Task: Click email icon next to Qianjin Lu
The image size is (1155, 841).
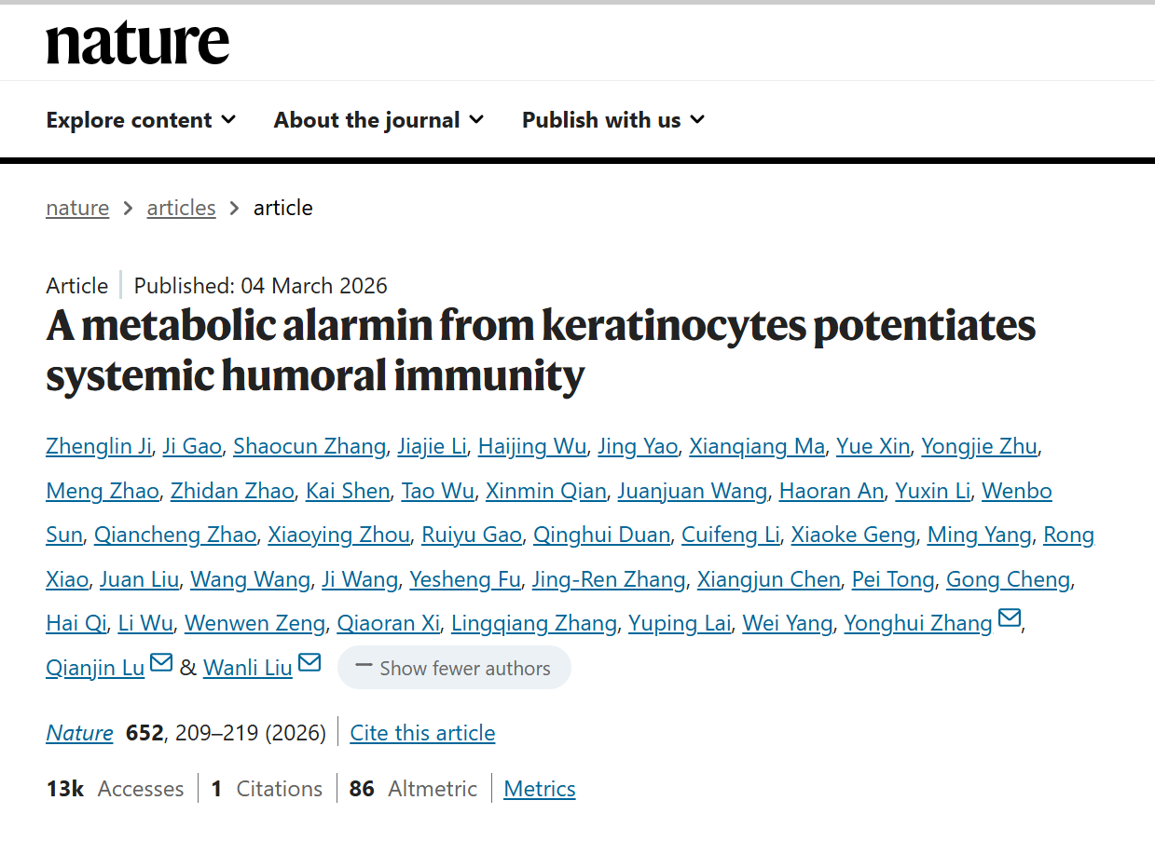Action: click(x=161, y=663)
